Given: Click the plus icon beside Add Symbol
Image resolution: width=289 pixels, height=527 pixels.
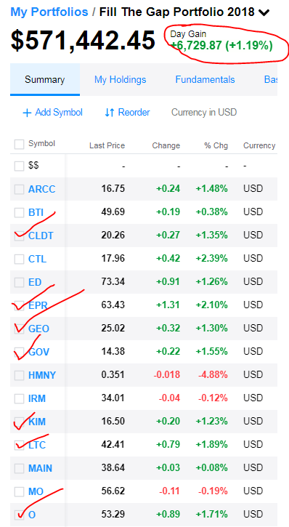Looking at the screenshot, I should click(x=27, y=113).
